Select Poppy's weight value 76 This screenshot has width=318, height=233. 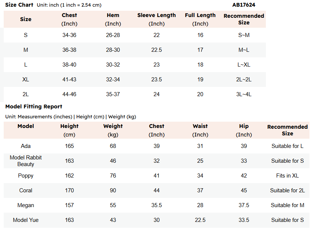(x=113, y=176)
